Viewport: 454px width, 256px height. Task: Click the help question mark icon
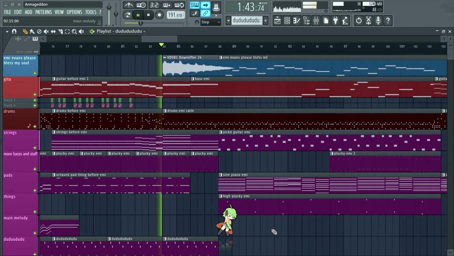388,21
